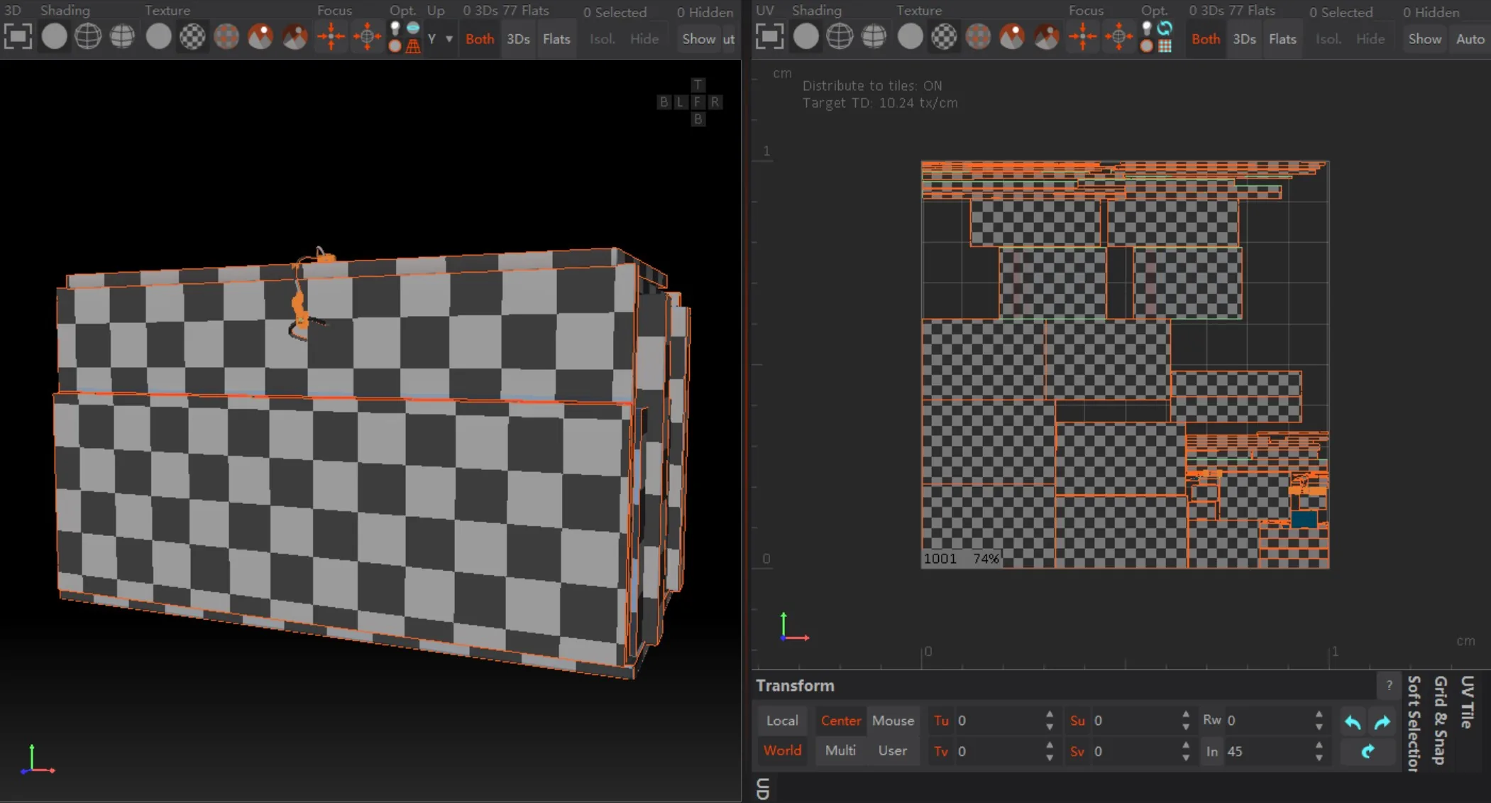Image resolution: width=1491 pixels, height=803 pixels.
Task: Toggle orange circle option in UV toolbar
Action: point(1147,45)
